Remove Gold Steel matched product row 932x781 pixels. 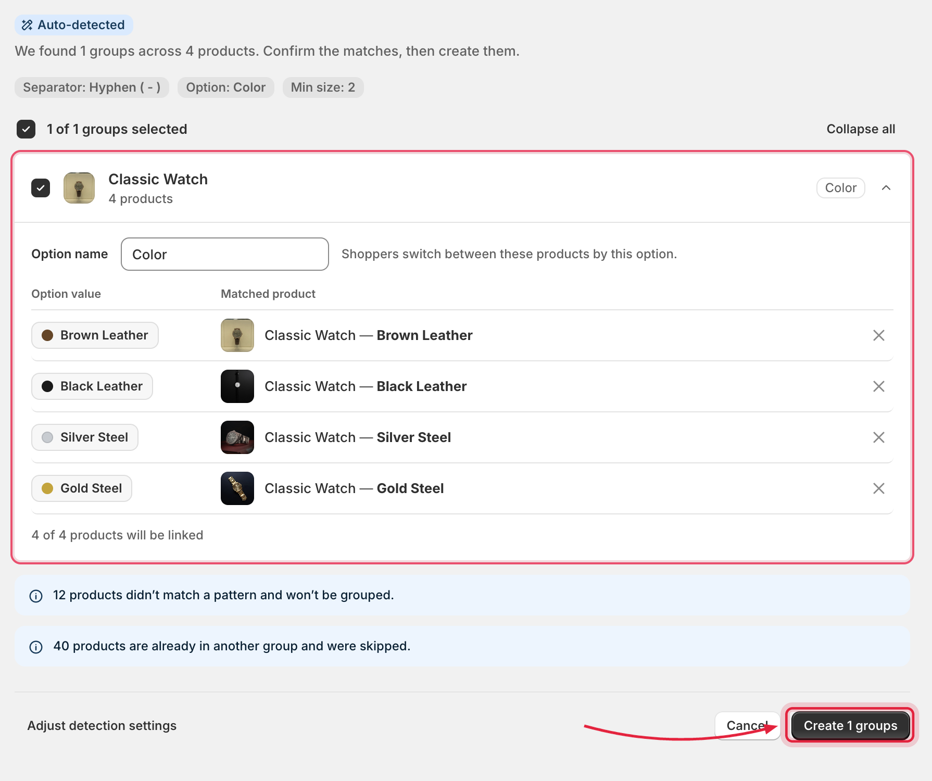(878, 488)
